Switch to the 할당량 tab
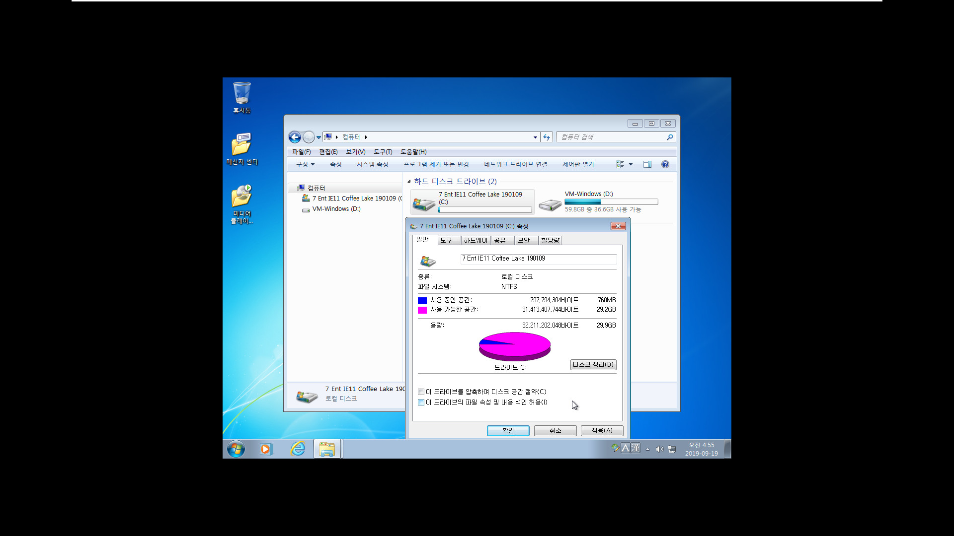The width and height of the screenshot is (954, 536). pyautogui.click(x=551, y=240)
